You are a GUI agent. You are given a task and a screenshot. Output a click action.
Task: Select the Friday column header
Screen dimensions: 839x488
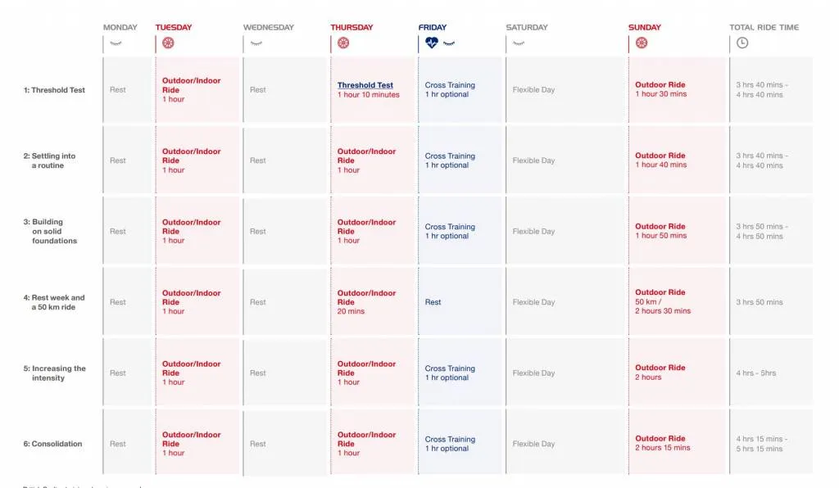[x=433, y=28]
